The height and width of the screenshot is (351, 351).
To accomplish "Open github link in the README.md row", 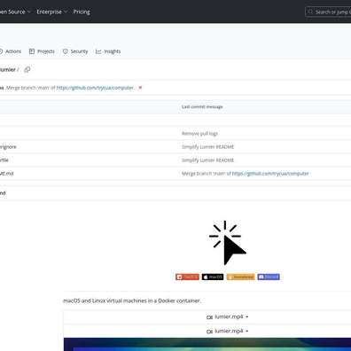I will (270, 174).
